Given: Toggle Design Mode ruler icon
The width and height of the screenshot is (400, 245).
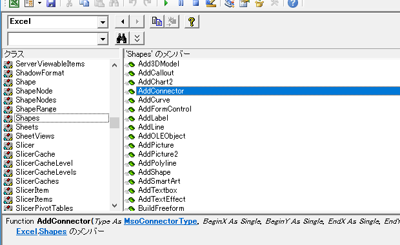Looking at the screenshot, I should tap(211, 3).
